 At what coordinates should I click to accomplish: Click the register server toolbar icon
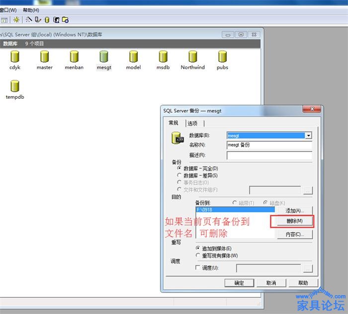click(38, 20)
